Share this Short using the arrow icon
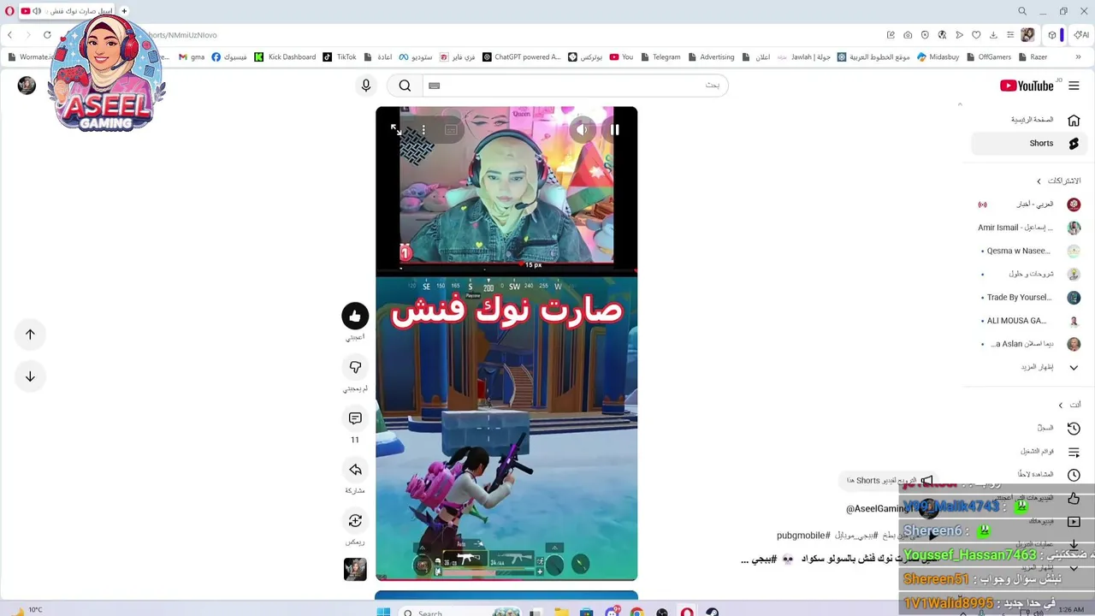The image size is (1095, 616). (x=355, y=470)
